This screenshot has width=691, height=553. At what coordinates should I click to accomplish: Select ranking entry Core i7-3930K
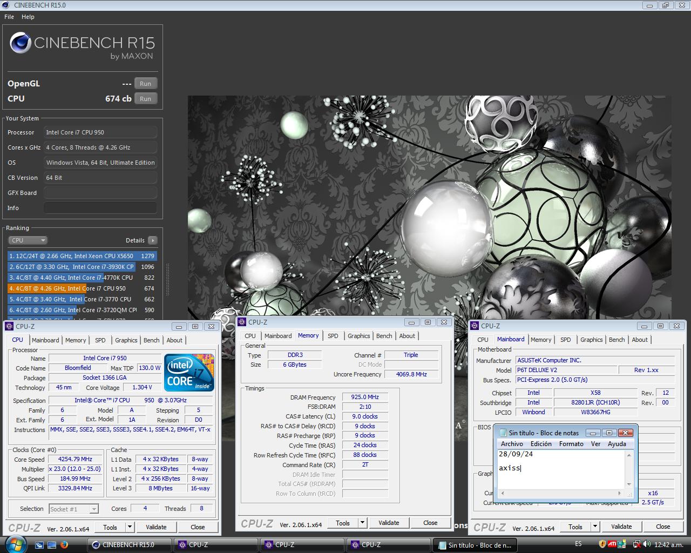82,267
